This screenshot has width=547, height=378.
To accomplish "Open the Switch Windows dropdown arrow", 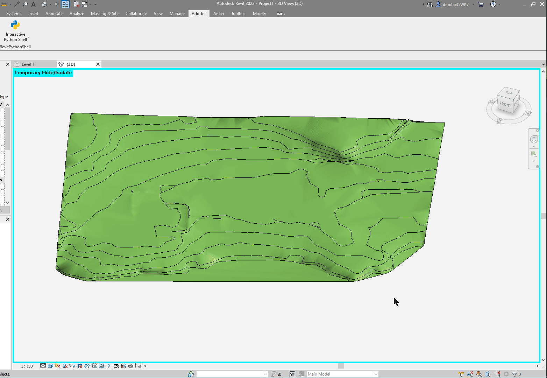I will point(90,4).
